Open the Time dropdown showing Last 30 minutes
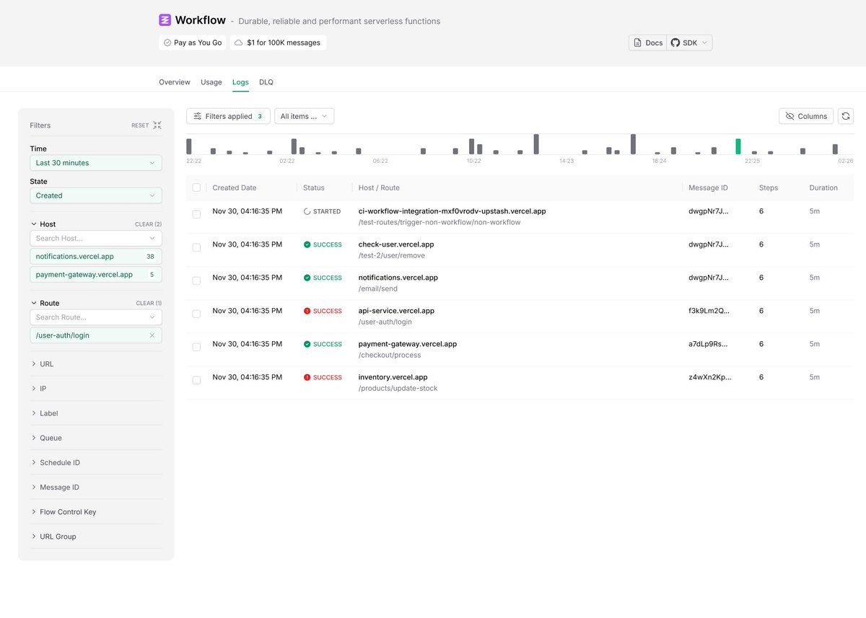The height and width of the screenshot is (618, 866). tap(96, 163)
